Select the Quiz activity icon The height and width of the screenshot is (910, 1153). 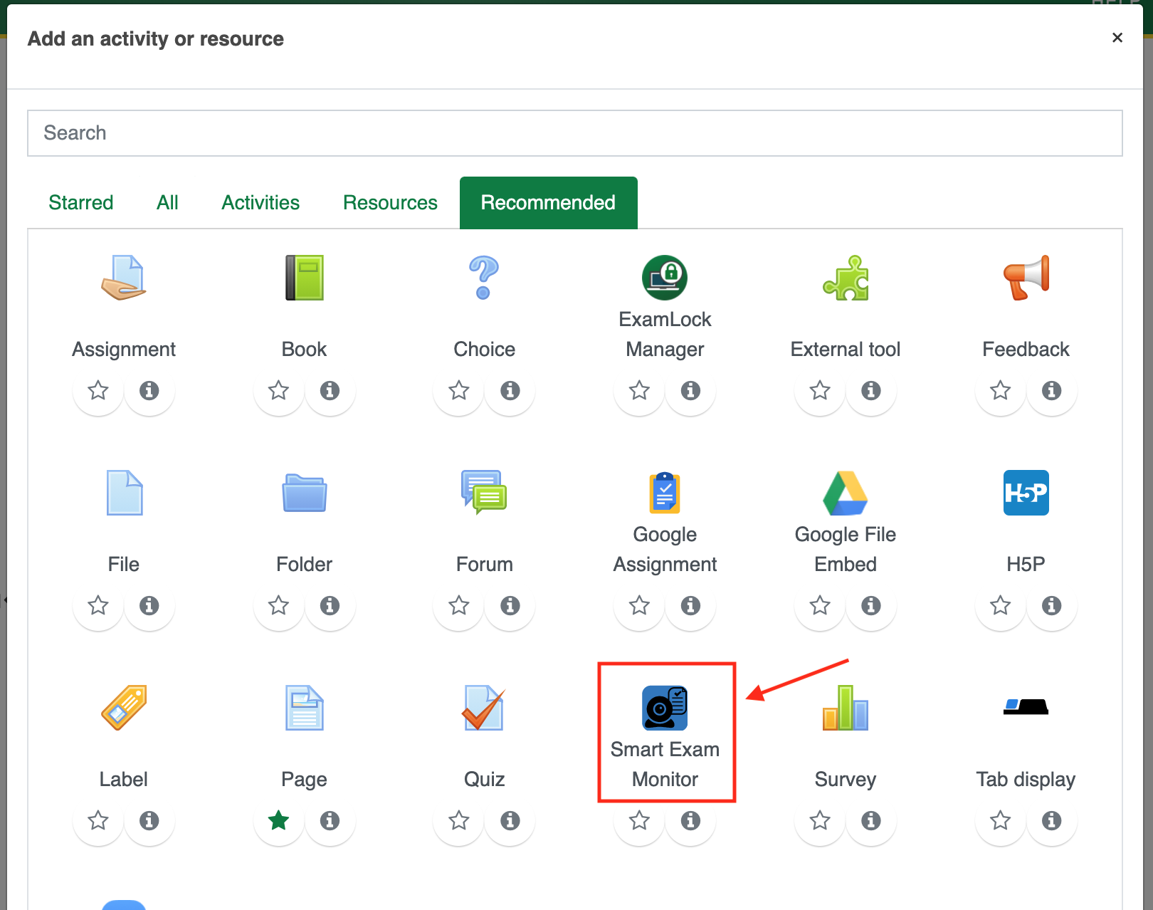[484, 708]
